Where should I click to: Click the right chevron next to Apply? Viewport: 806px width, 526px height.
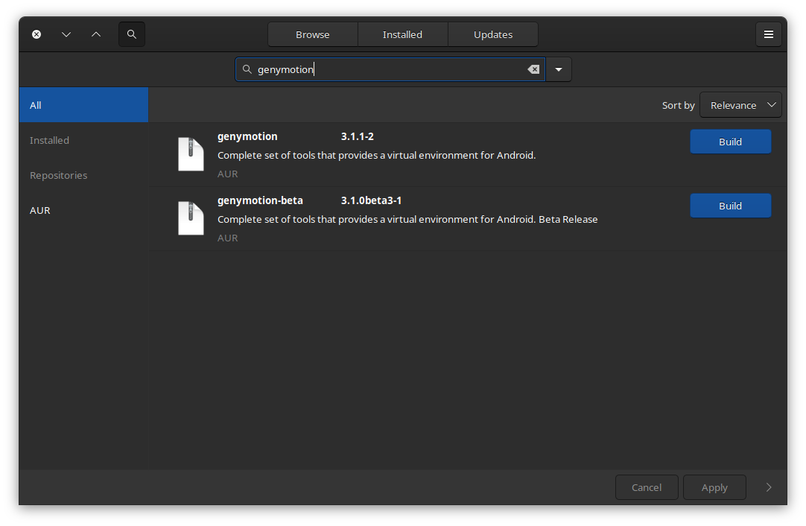(x=769, y=487)
